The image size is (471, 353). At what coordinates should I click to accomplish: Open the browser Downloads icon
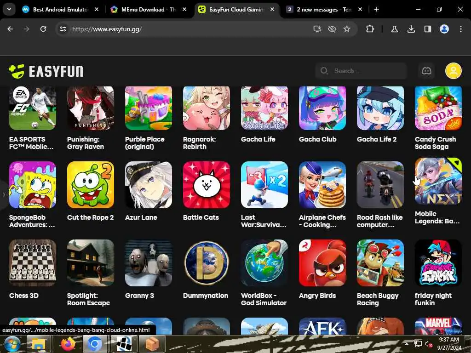pyautogui.click(x=411, y=29)
